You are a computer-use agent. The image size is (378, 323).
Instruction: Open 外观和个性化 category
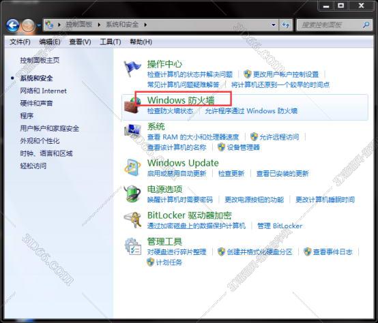coord(40,141)
